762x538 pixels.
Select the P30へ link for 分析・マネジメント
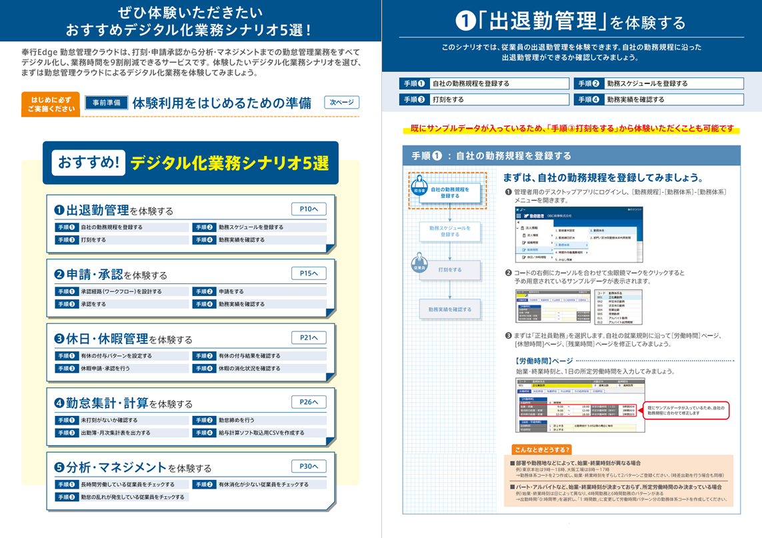coord(309,467)
